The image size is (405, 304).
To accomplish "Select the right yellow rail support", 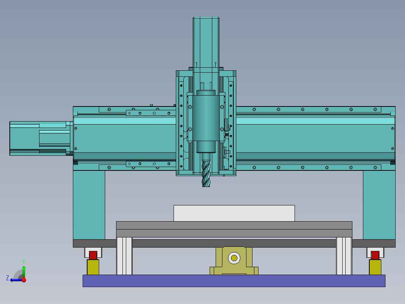I will click(375, 267).
